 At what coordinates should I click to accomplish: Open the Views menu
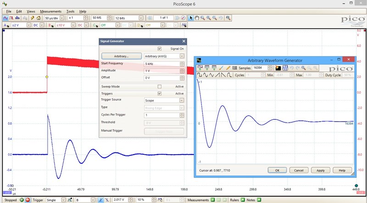point(31,11)
